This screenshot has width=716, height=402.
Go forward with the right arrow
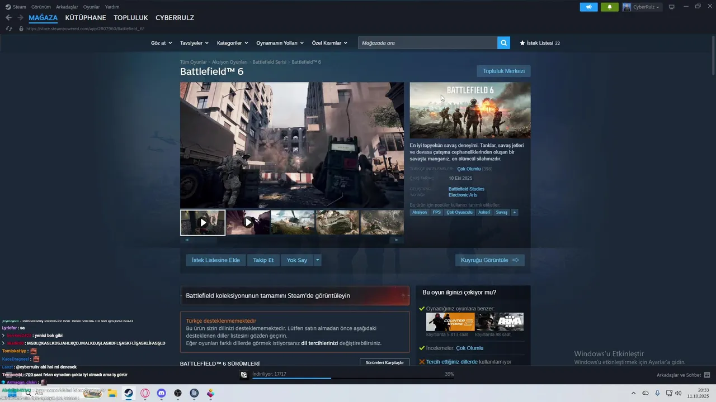(20, 18)
